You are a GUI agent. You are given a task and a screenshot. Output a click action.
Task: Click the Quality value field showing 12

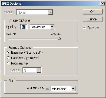tap(24, 27)
